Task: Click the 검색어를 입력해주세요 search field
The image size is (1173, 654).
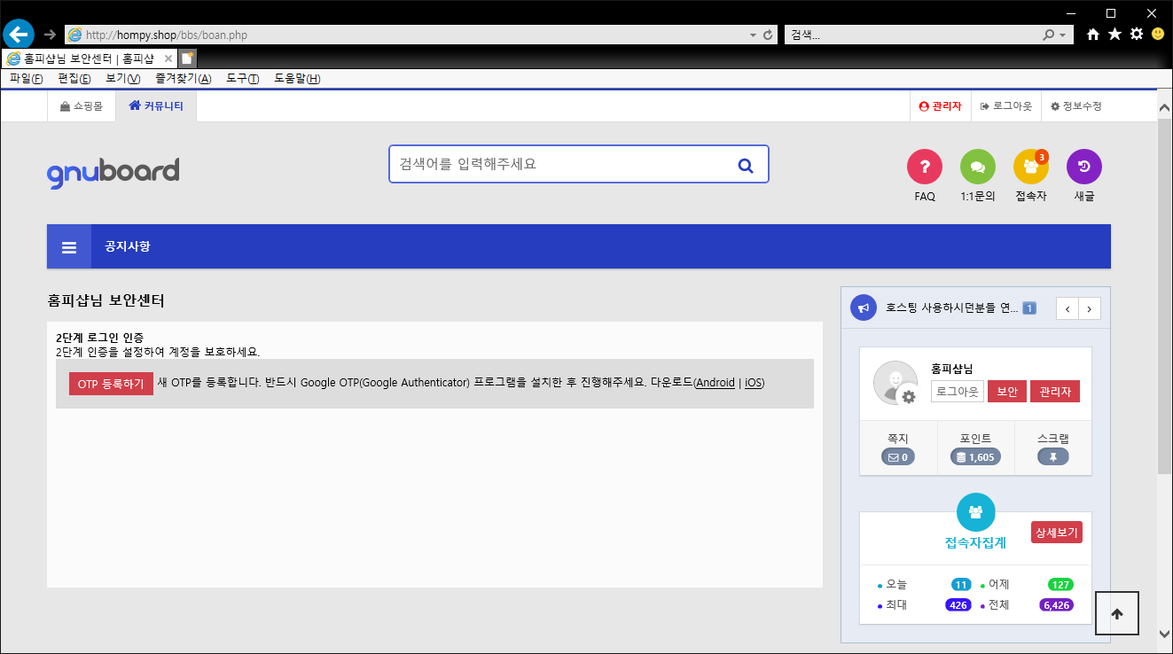Action: (559, 164)
